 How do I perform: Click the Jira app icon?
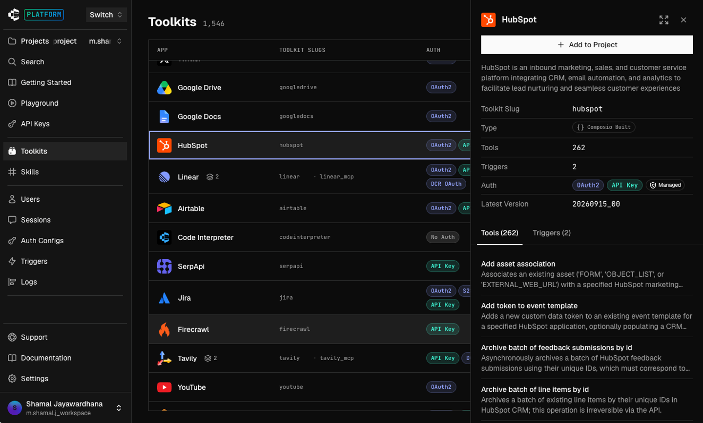coord(164,298)
